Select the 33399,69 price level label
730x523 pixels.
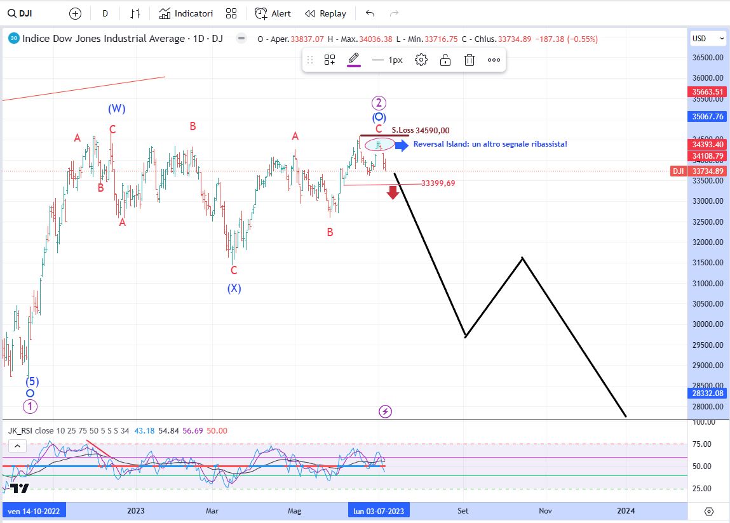438,183
